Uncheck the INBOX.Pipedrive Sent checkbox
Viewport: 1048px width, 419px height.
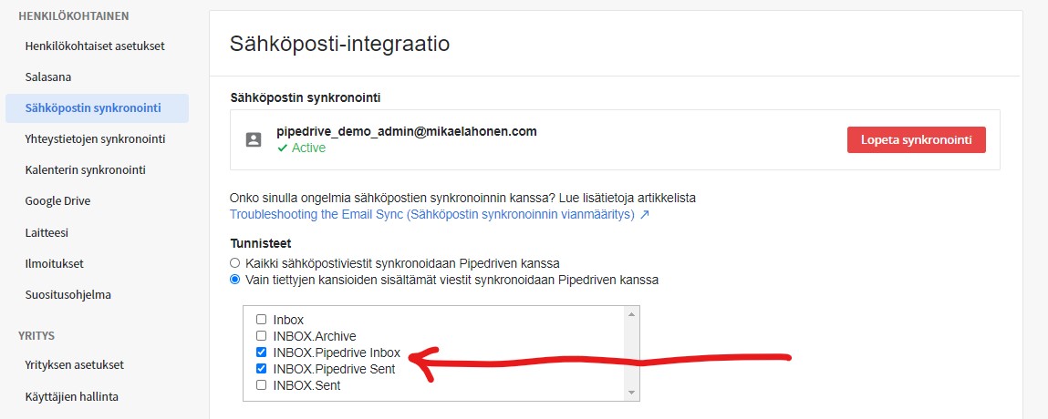pyautogui.click(x=262, y=368)
